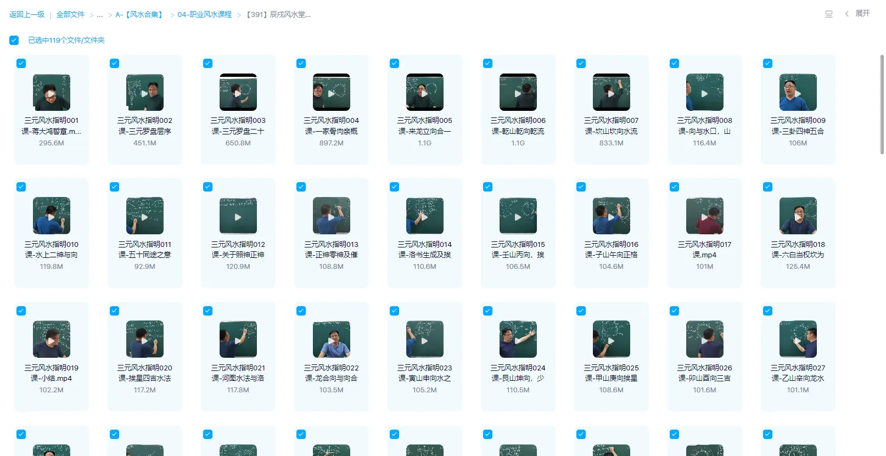
Task: Open the A-【风水合集】 breadcrumb
Action: pos(140,14)
